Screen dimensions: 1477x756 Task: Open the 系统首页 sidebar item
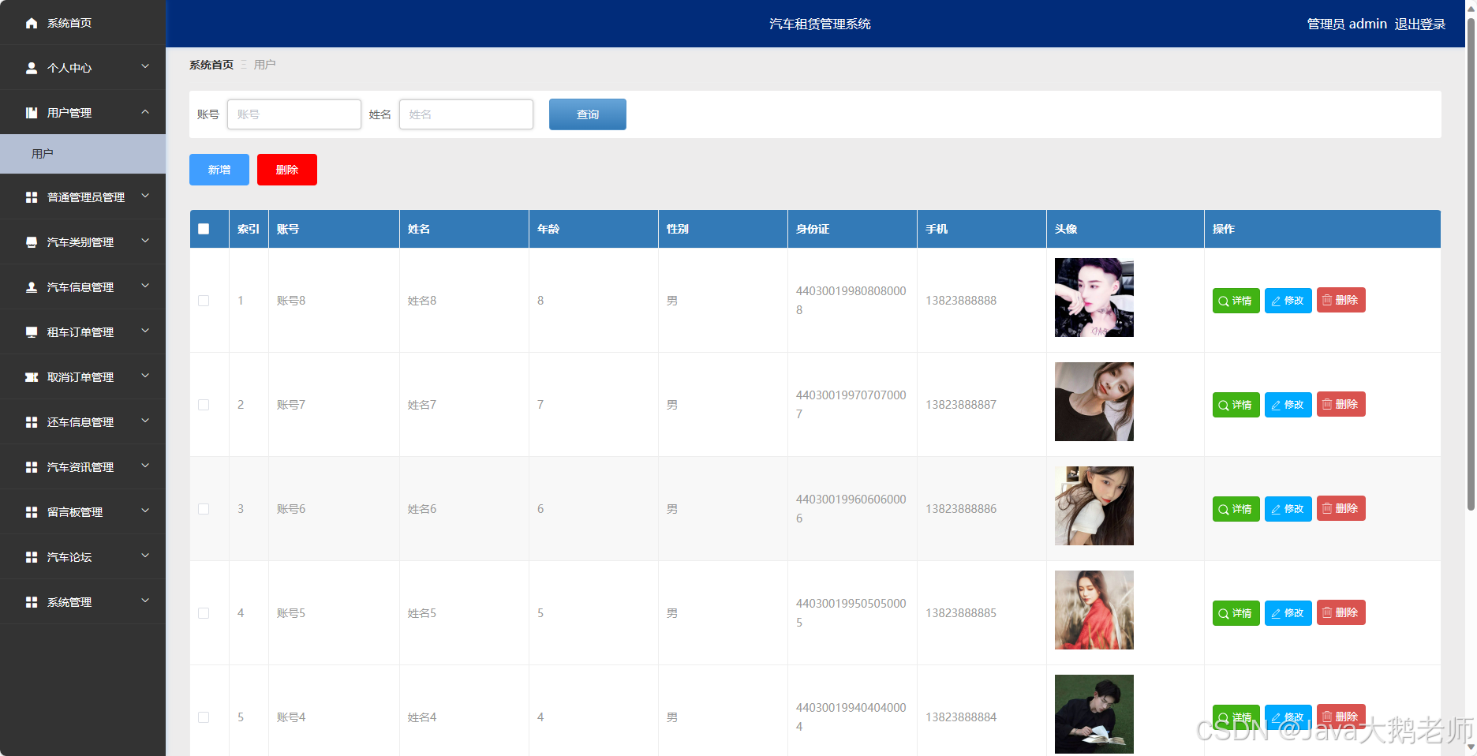83,23
